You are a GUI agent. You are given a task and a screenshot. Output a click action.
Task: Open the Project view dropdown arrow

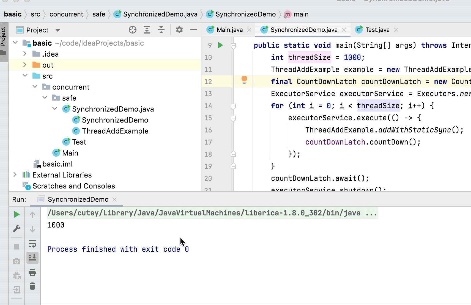click(58, 30)
